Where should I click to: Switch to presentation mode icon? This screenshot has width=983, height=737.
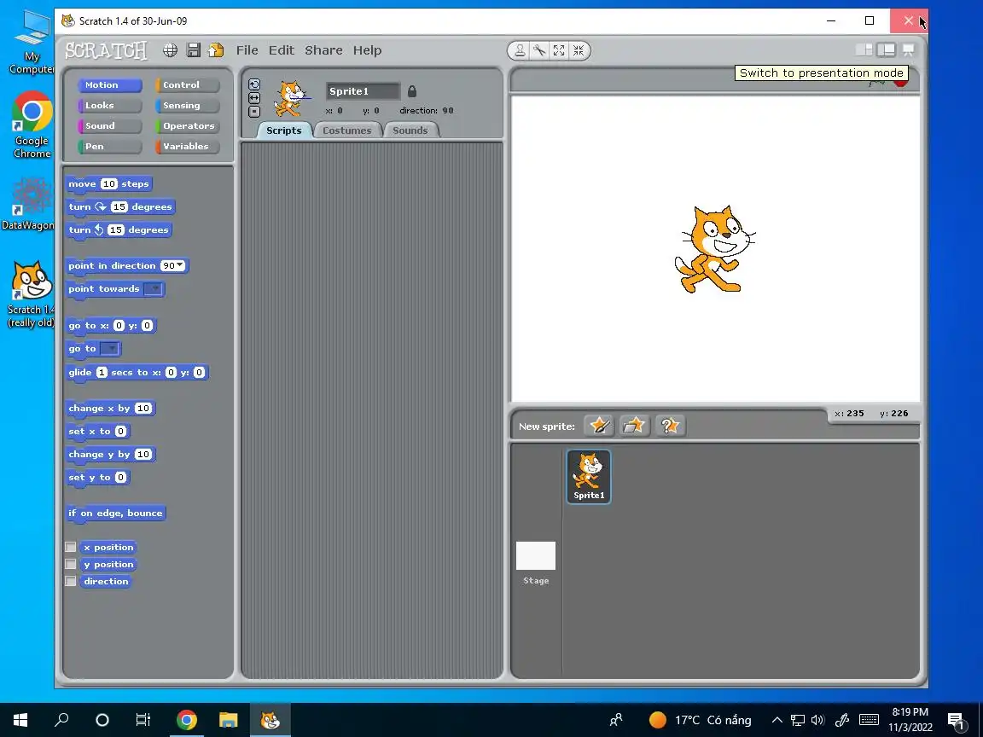(908, 49)
